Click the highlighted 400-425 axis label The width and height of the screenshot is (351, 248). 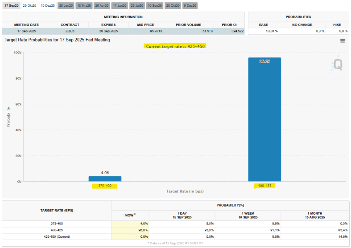[264, 186]
